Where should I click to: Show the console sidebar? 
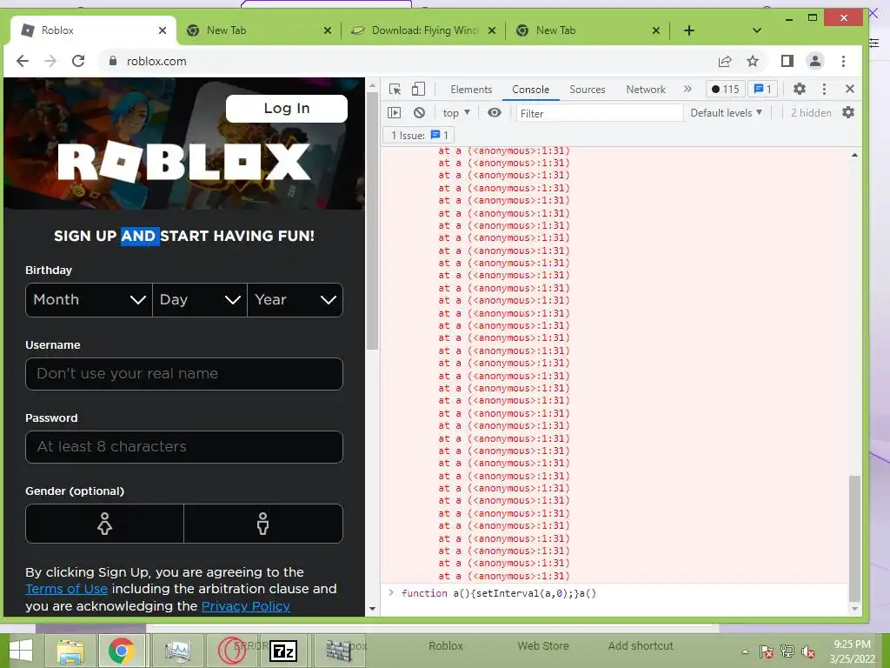click(x=394, y=112)
